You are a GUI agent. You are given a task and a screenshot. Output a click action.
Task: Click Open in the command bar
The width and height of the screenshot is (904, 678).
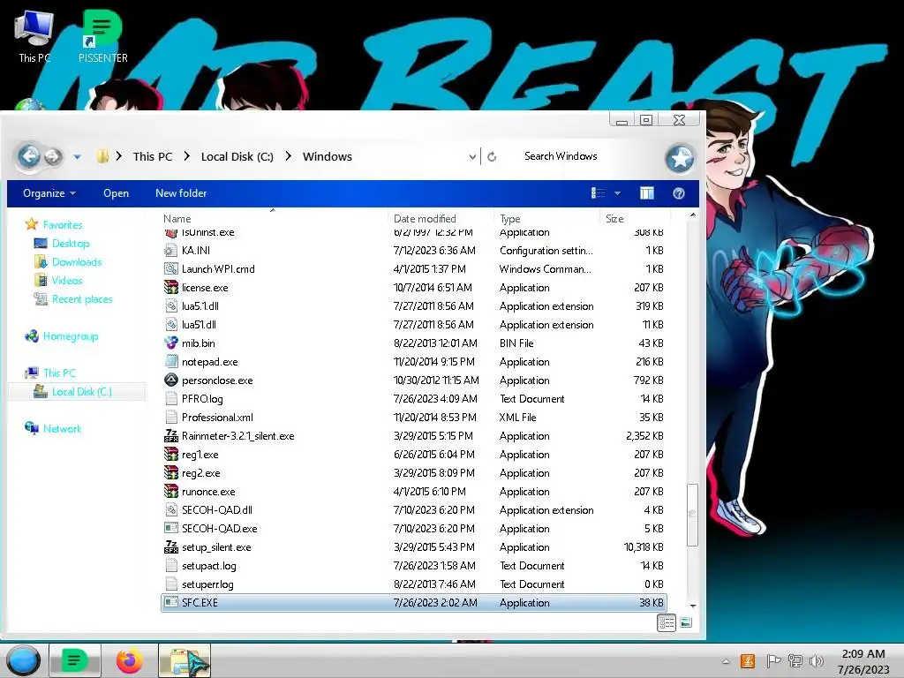point(116,193)
